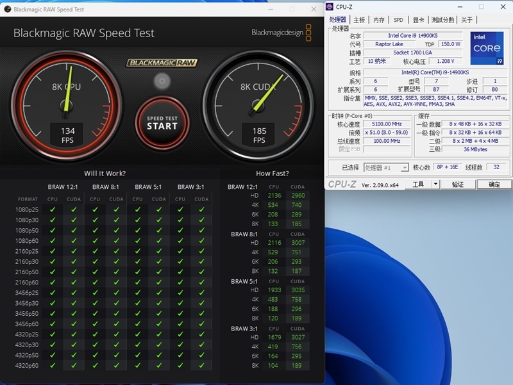513x385 pixels.
Task: Open the SPD tab
Action: (x=398, y=20)
